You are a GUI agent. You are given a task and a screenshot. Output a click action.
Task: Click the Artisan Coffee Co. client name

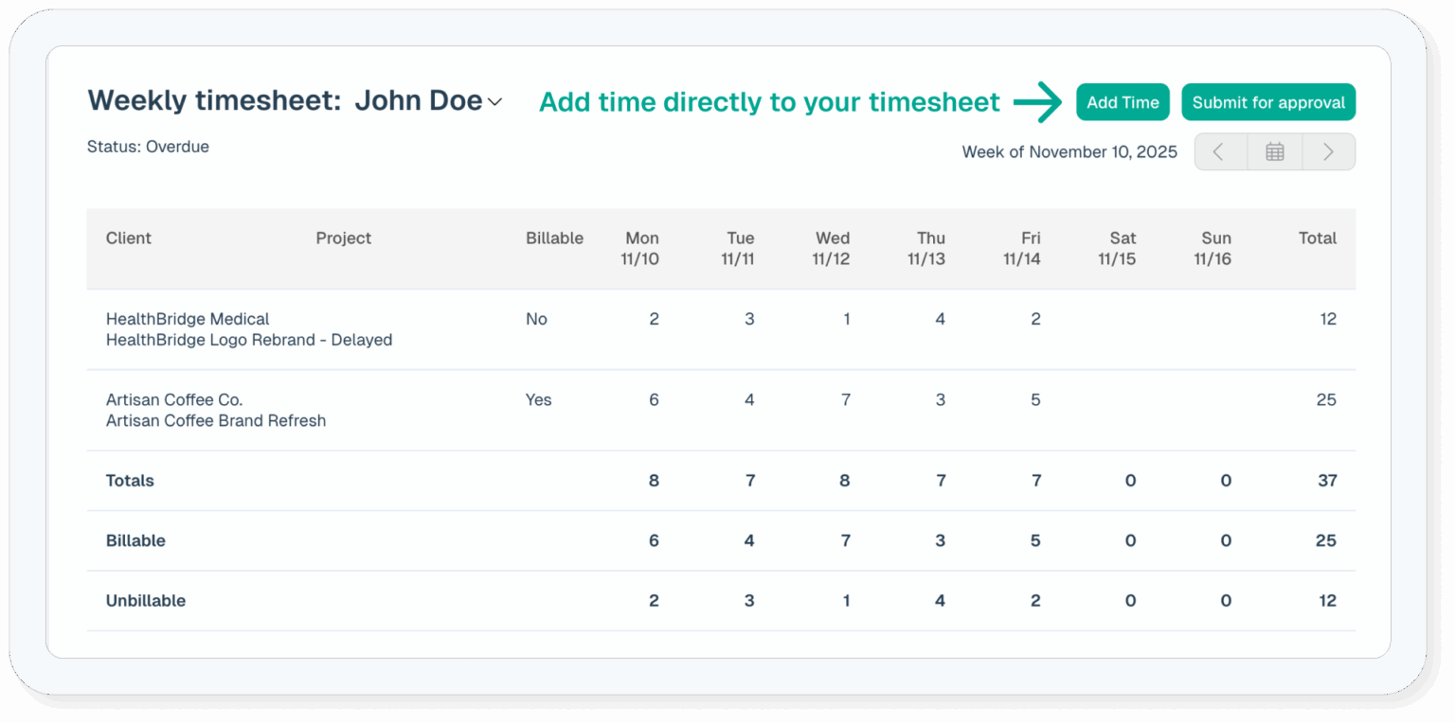point(174,400)
